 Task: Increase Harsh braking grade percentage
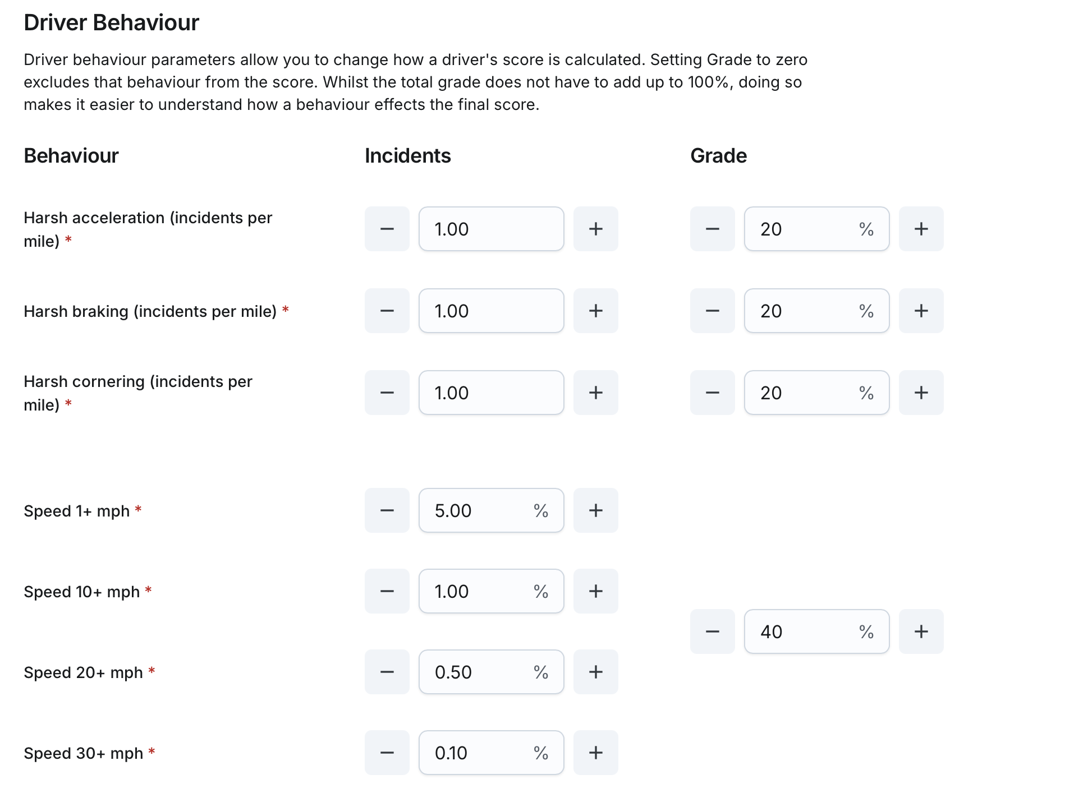point(921,311)
